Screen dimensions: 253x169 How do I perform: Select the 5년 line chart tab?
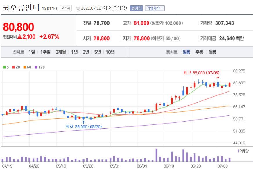click(x=98, y=52)
